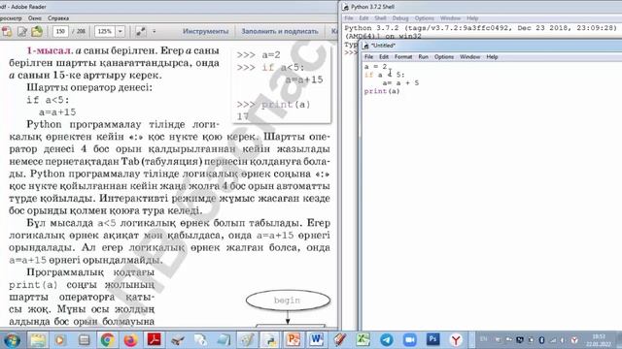Expand the toolbar customize small arrow
Image resolution: width=622 pixels, height=349 pixels.
[155, 31]
